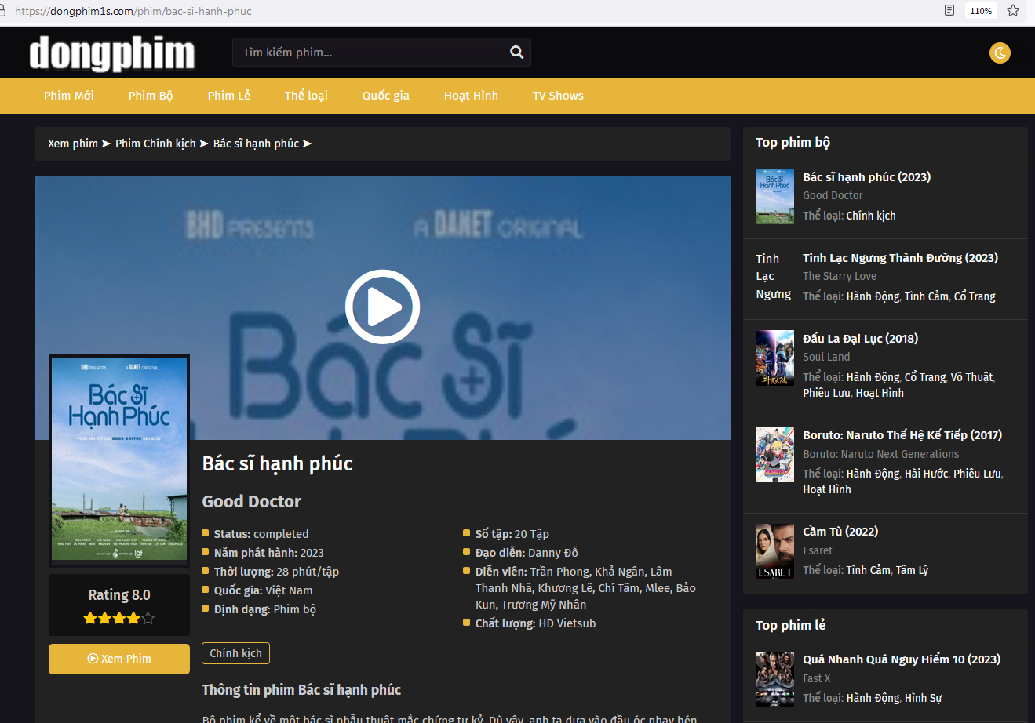Open Boruto: Naruto Thế Hệ Kế Tiếp title

(902, 435)
